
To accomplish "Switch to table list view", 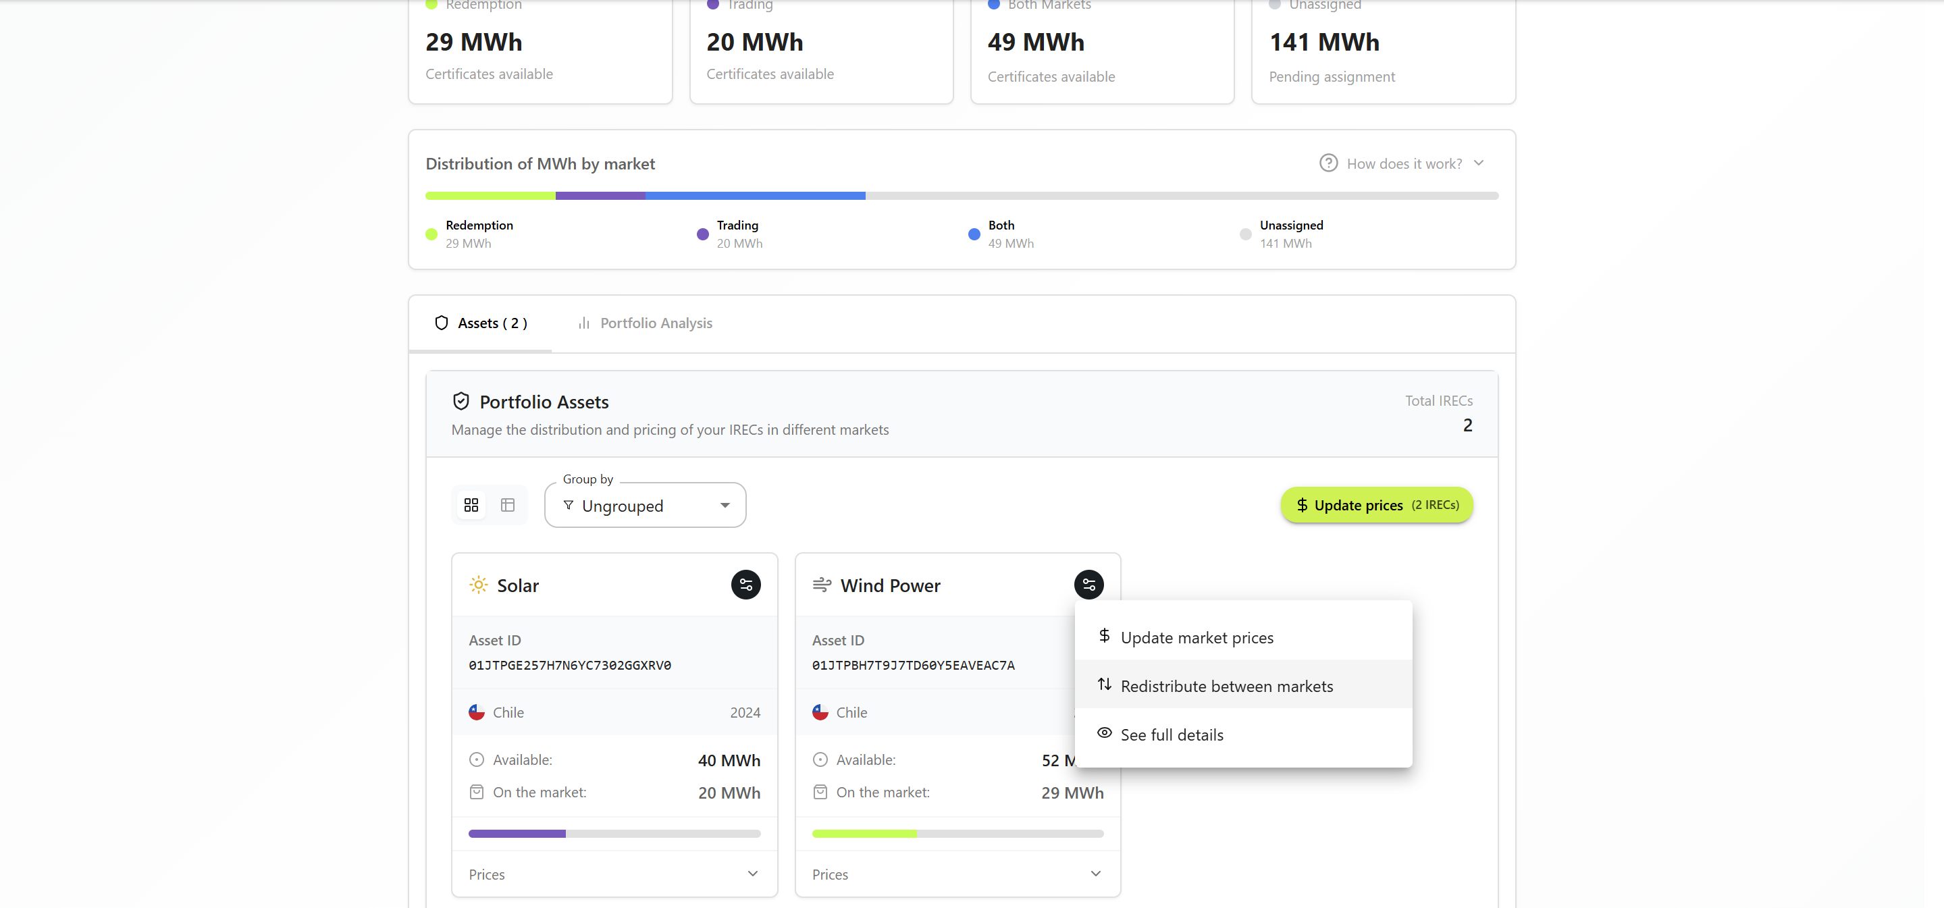I will tap(508, 505).
